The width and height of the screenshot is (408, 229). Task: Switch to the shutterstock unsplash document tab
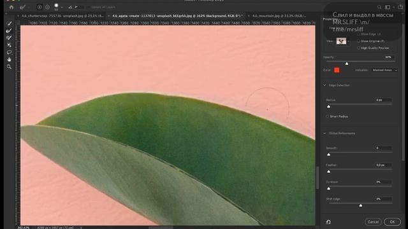[62, 16]
